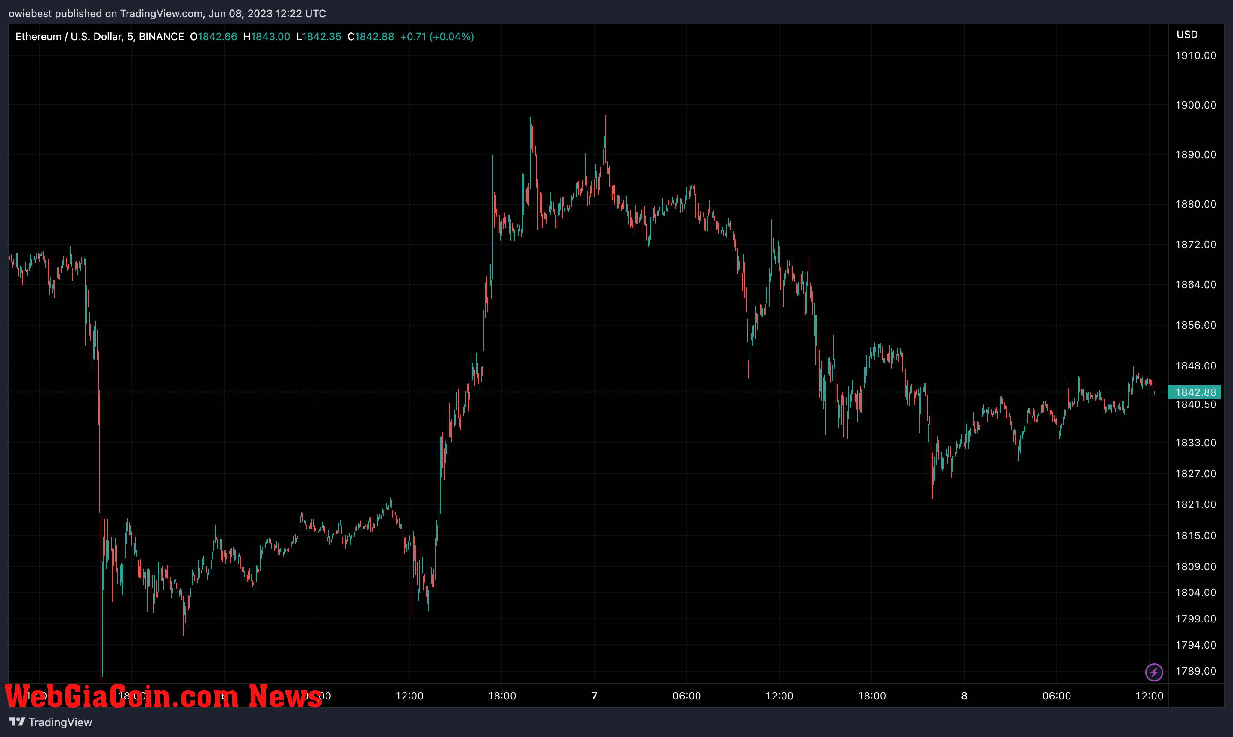Click the 1890.00 price axis label
The width and height of the screenshot is (1233, 737).
[x=1196, y=155]
